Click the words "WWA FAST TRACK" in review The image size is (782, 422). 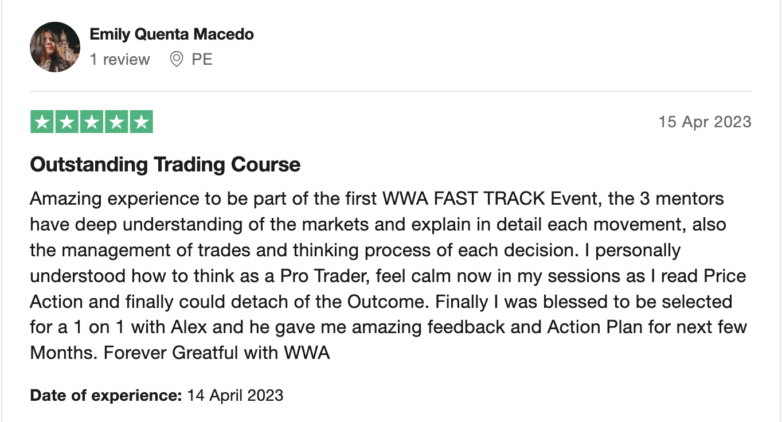[463, 199]
